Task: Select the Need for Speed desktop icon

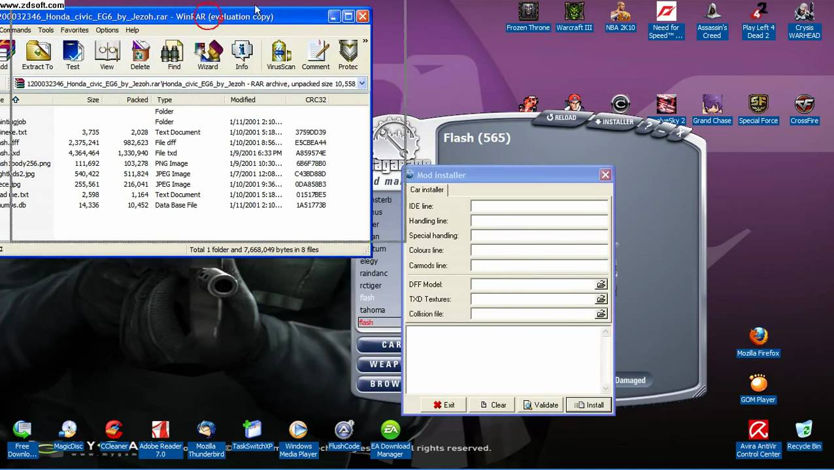Action: [666, 21]
